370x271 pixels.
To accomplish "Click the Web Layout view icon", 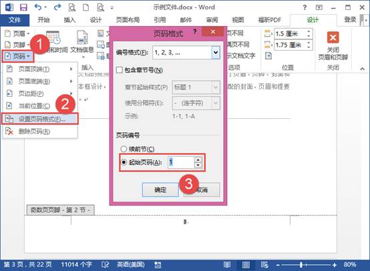I will tap(264, 265).
